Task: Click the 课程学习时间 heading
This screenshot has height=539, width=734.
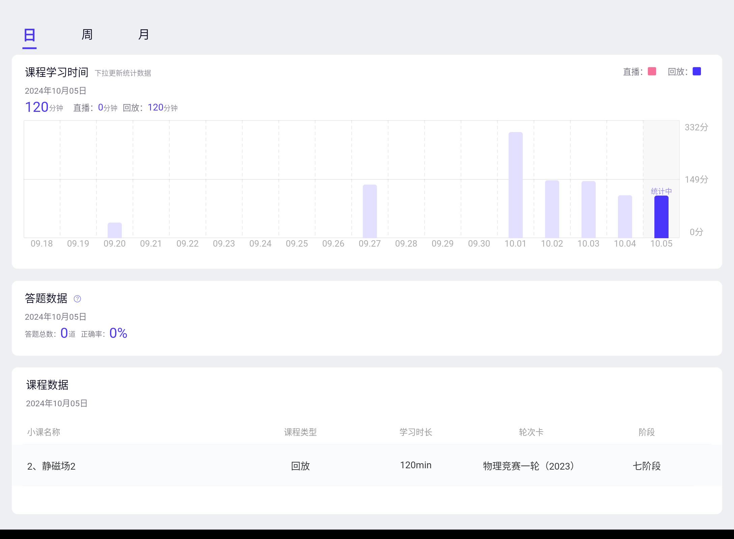Action: coord(57,72)
